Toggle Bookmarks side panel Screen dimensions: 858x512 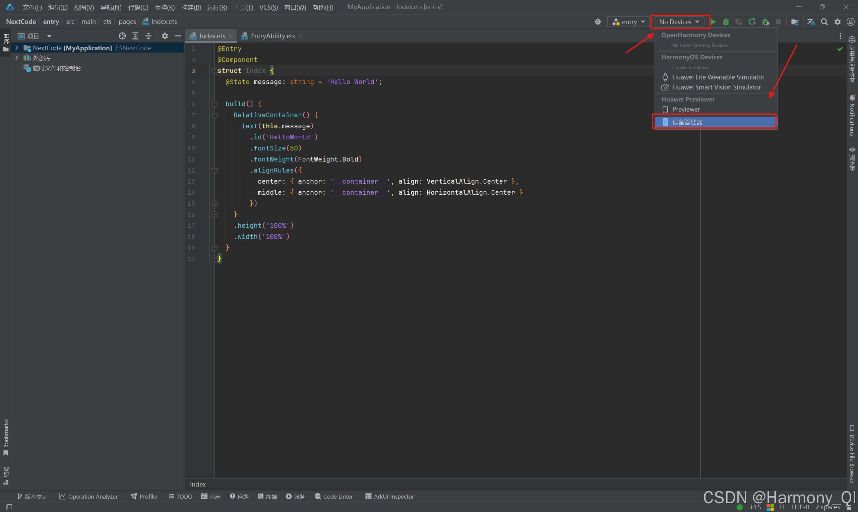click(6, 438)
